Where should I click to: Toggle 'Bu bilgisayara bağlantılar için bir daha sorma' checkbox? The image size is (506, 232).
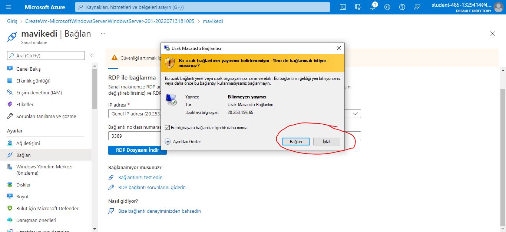click(x=168, y=128)
